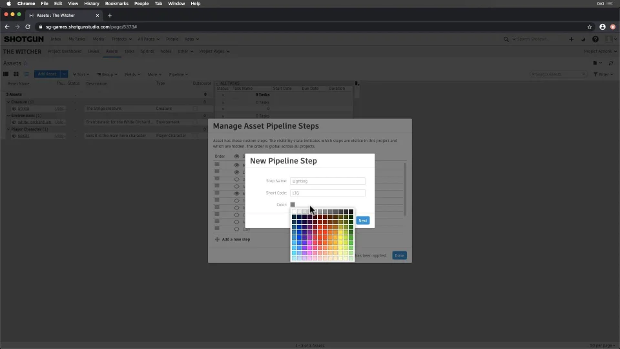Click the eye icon beside Striga asset
620x349 pixels.
click(14, 109)
